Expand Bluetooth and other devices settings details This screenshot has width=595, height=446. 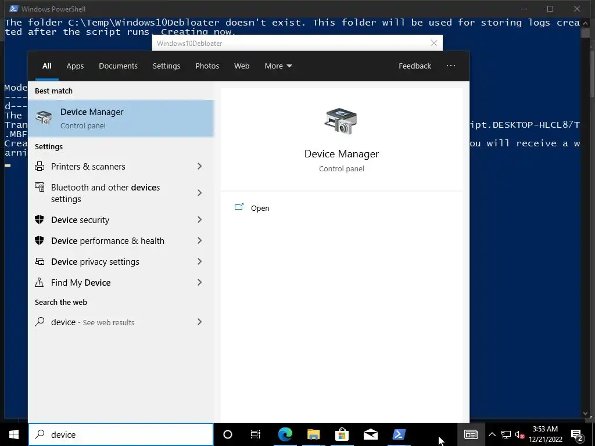200,193
